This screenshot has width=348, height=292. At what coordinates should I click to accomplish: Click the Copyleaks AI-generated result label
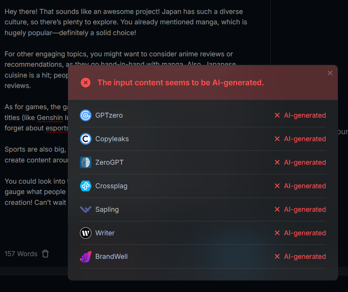(305, 139)
